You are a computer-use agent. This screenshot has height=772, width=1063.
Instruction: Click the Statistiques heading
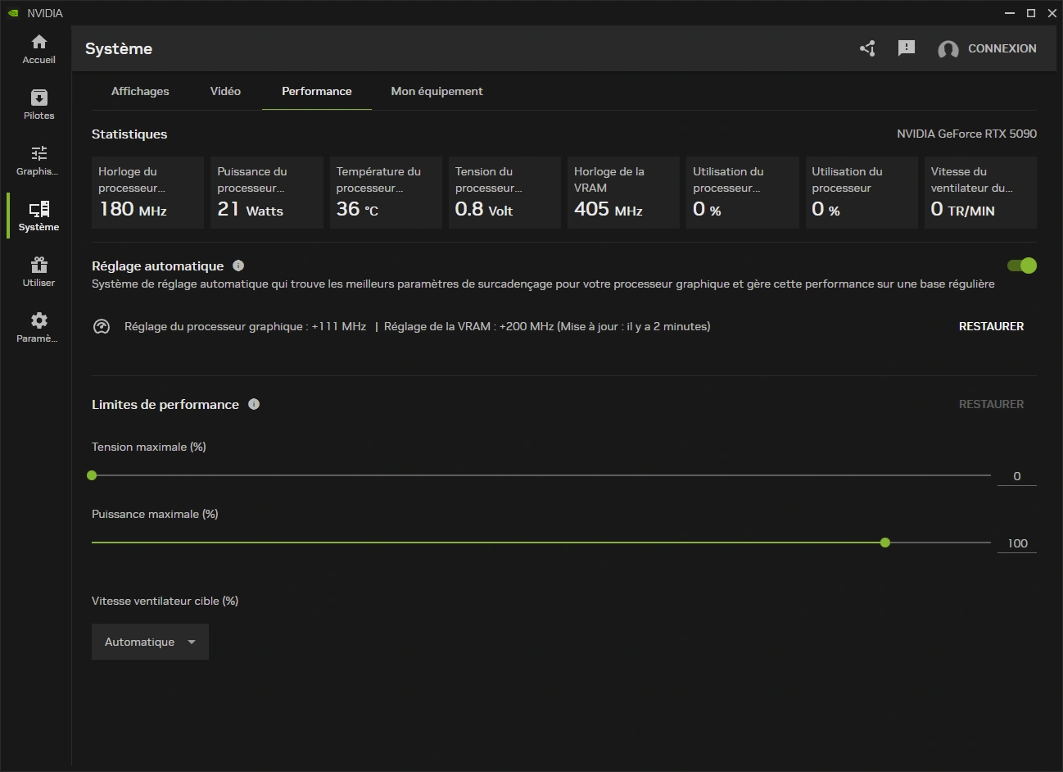(129, 134)
